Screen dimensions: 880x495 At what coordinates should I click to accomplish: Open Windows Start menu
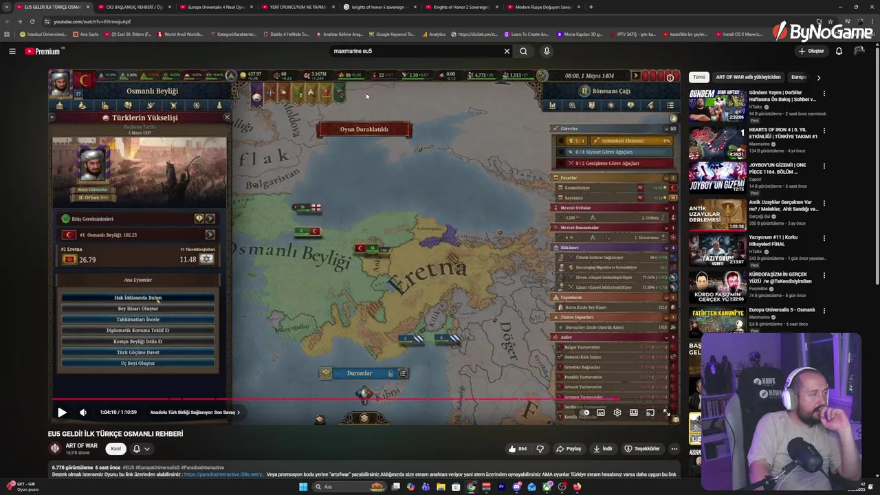tap(303, 487)
